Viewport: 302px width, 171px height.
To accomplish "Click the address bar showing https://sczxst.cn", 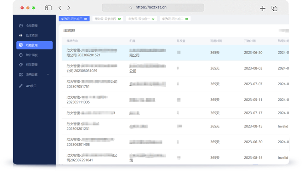I will coord(153,7).
